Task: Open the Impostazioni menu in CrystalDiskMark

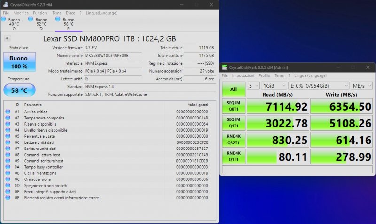Action: 243,75
